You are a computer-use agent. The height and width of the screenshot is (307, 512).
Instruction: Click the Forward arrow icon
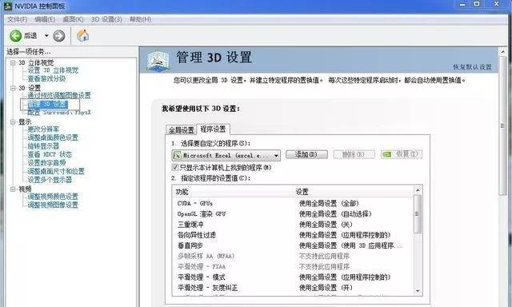coord(59,36)
